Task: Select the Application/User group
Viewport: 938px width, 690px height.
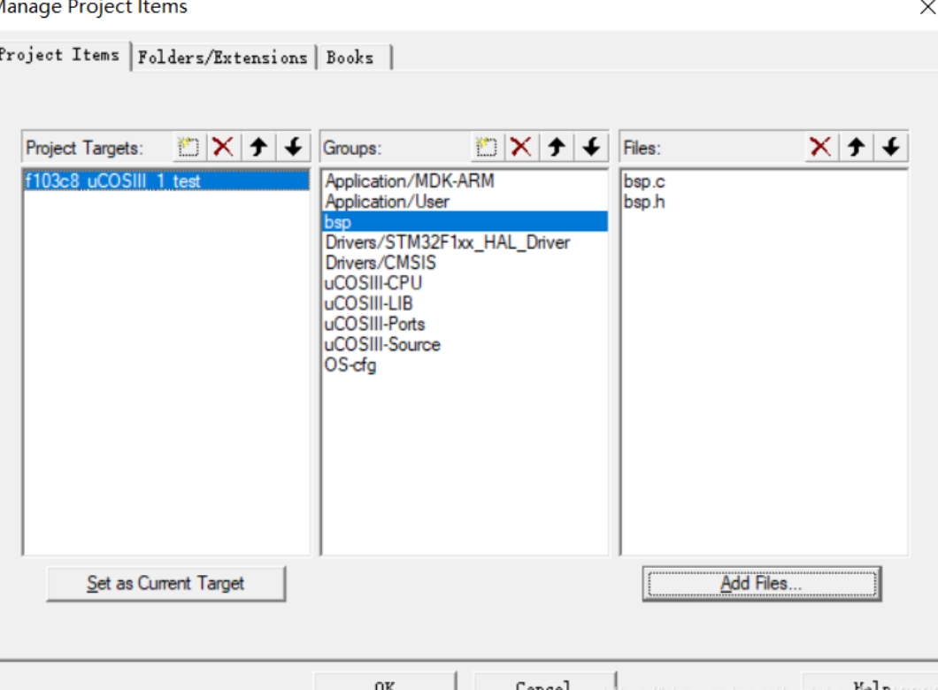Action: [x=465, y=202]
